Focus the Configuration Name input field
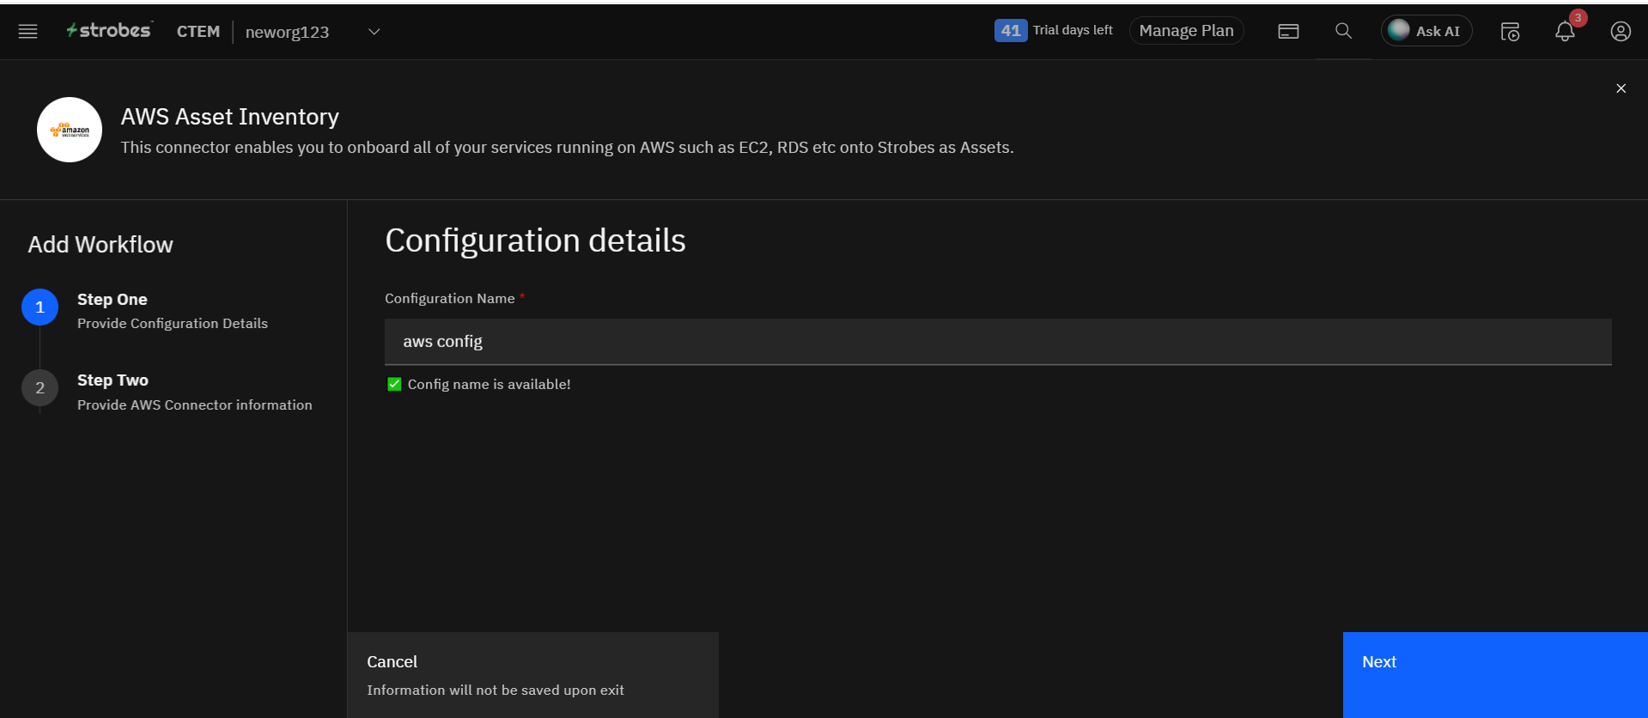The image size is (1648, 718). pos(997,342)
